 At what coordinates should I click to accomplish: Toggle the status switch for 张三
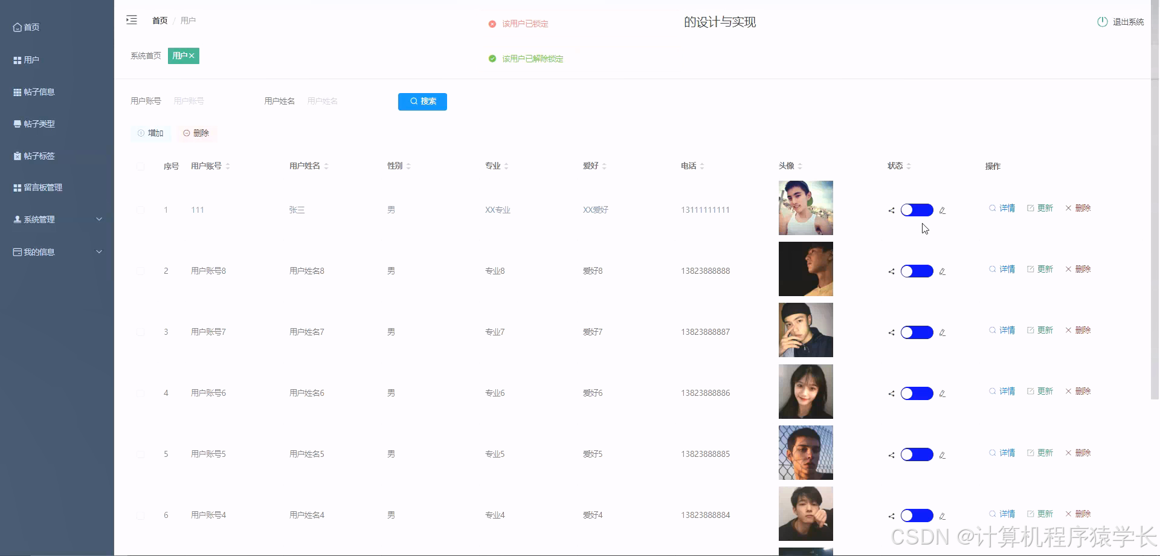917,210
